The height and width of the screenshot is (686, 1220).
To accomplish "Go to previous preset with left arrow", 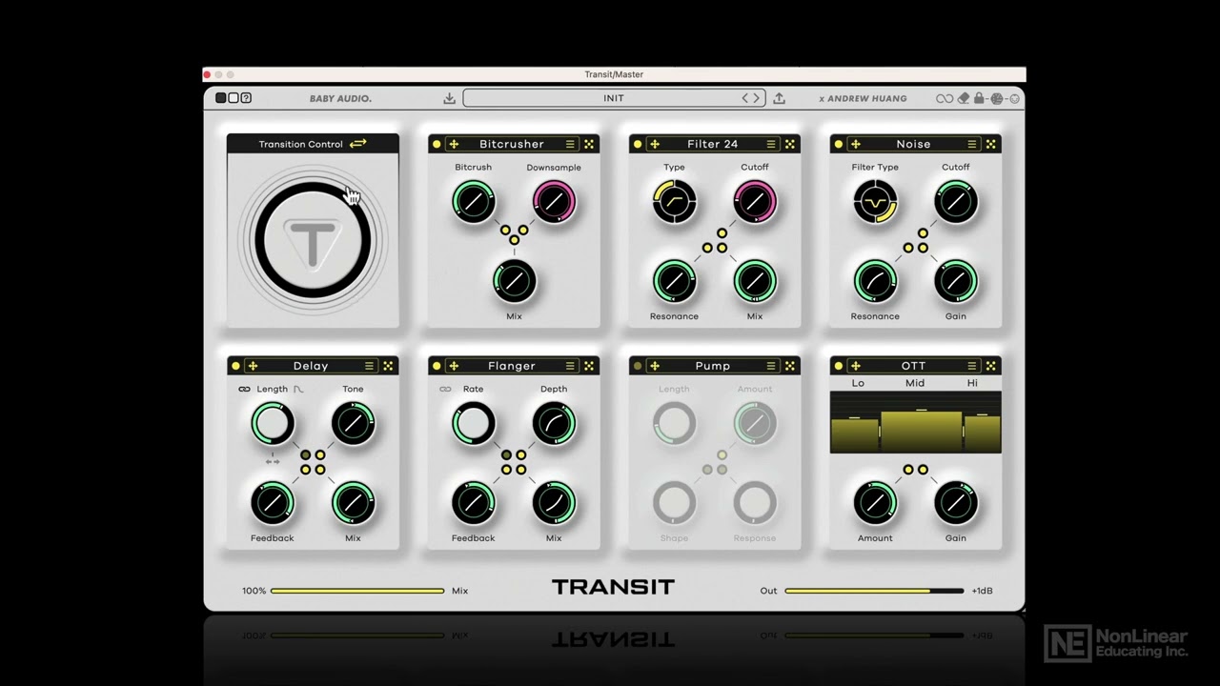I will [746, 98].
